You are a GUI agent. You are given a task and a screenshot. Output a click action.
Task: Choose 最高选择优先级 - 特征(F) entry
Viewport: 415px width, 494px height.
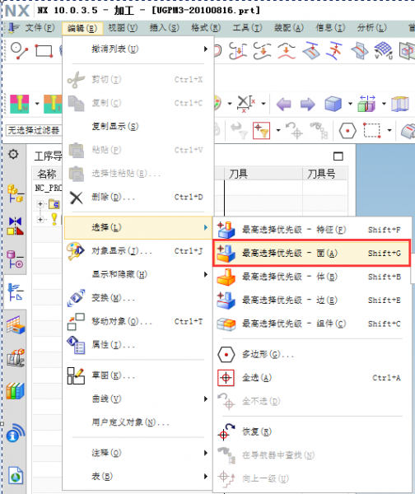click(x=311, y=230)
